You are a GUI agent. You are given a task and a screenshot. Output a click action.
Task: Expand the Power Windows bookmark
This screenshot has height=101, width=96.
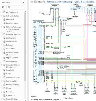click(2, 99)
